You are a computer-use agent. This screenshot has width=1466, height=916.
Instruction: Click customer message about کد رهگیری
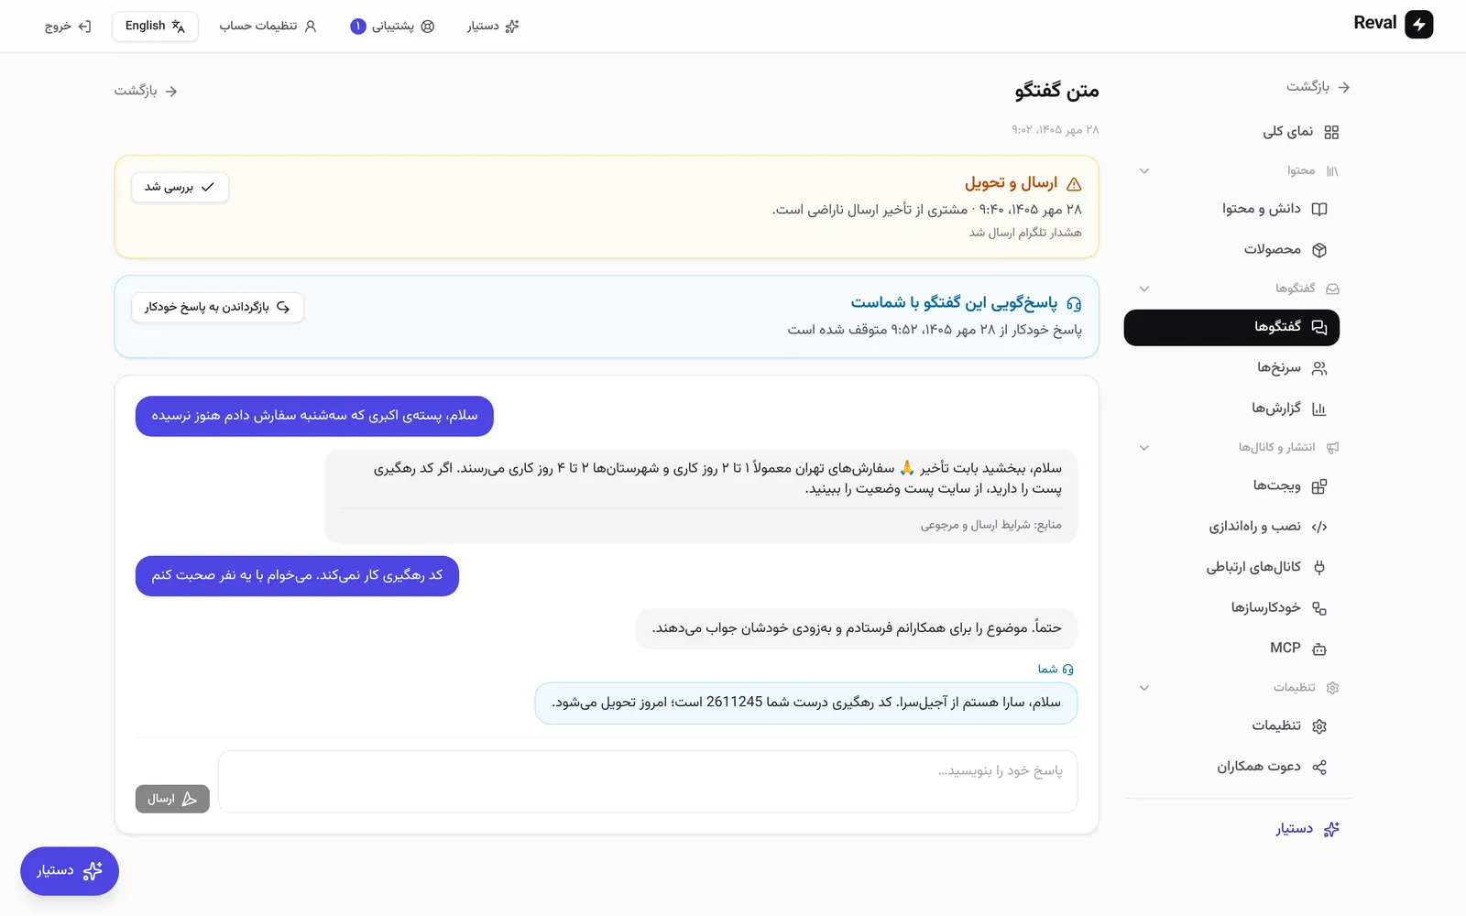point(297,576)
